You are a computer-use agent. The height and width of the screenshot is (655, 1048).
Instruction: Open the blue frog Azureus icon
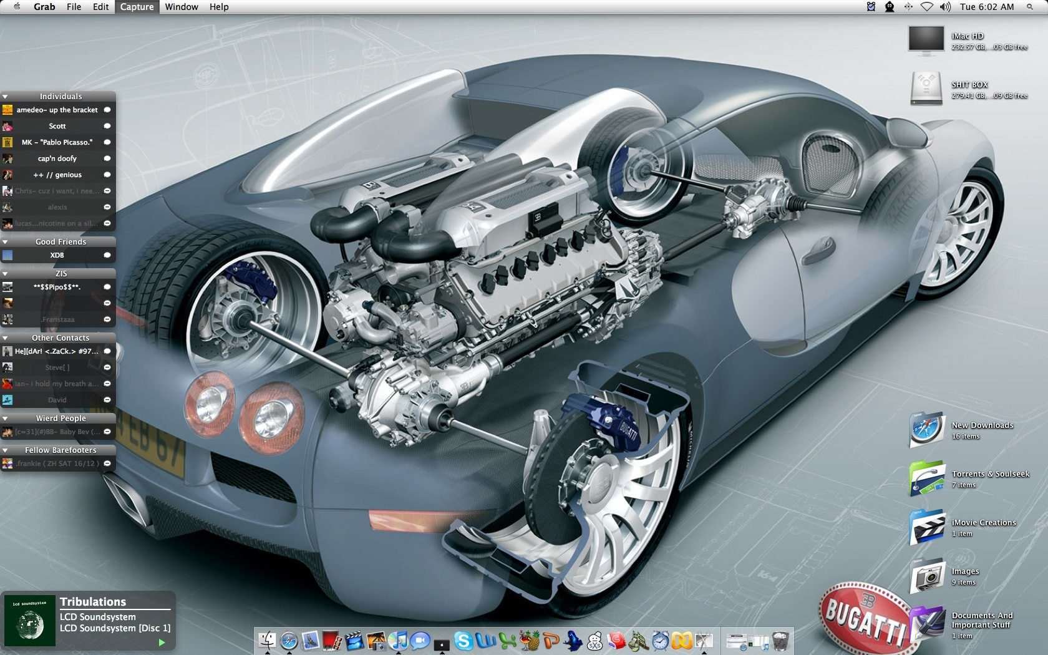tap(573, 640)
